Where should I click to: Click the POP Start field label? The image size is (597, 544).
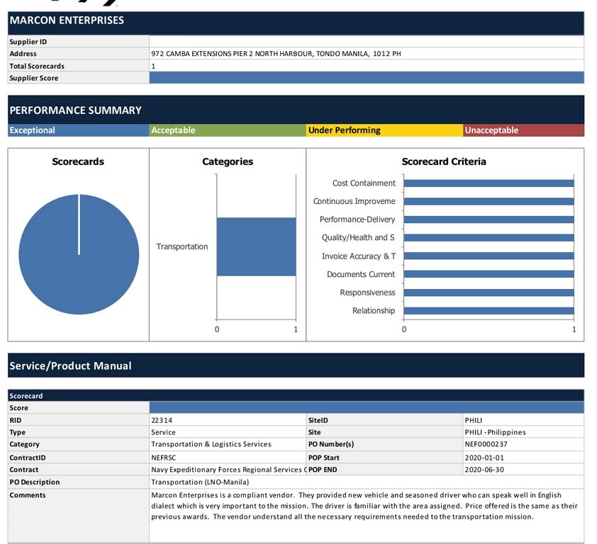click(324, 458)
